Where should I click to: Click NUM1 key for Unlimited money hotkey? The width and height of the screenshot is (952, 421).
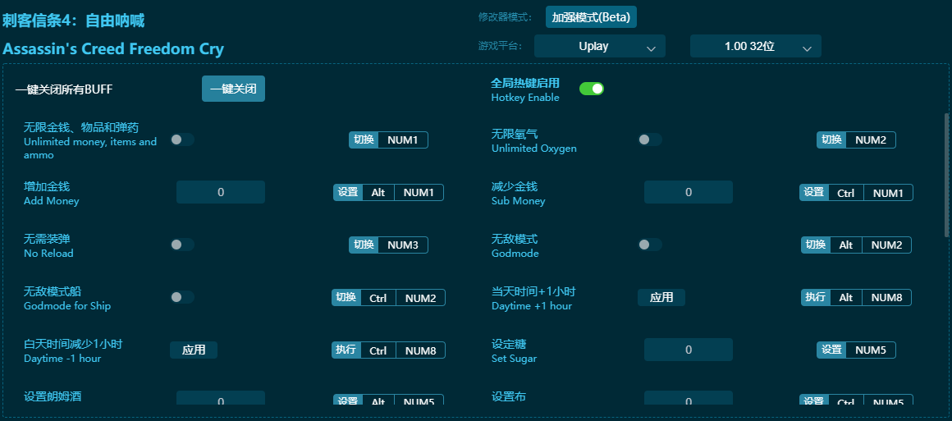click(403, 140)
